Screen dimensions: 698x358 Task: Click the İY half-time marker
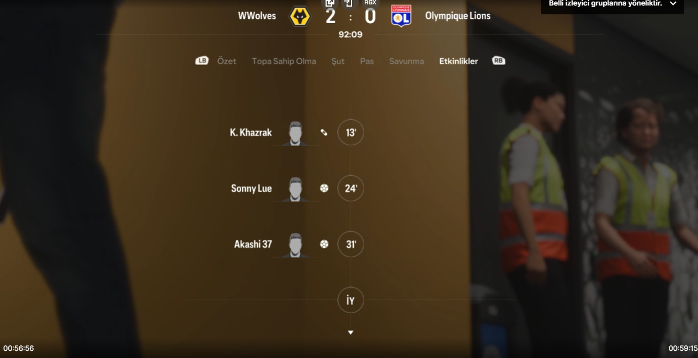[x=350, y=300]
